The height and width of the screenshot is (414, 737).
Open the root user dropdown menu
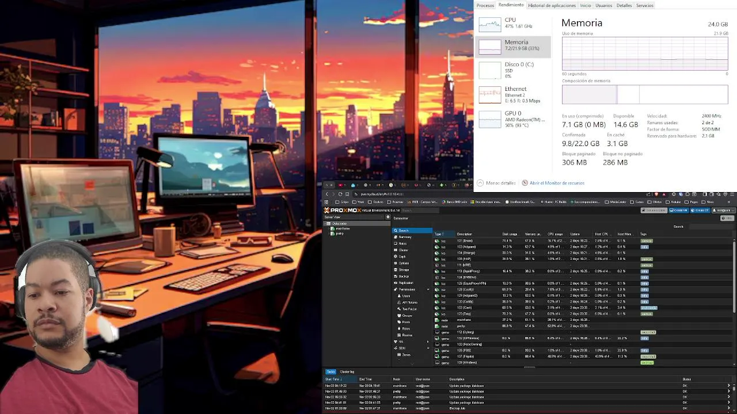click(x=723, y=210)
